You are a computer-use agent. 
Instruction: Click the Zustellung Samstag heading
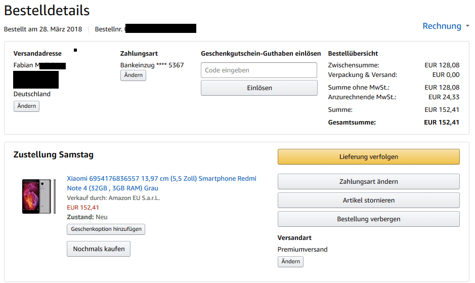(x=53, y=155)
